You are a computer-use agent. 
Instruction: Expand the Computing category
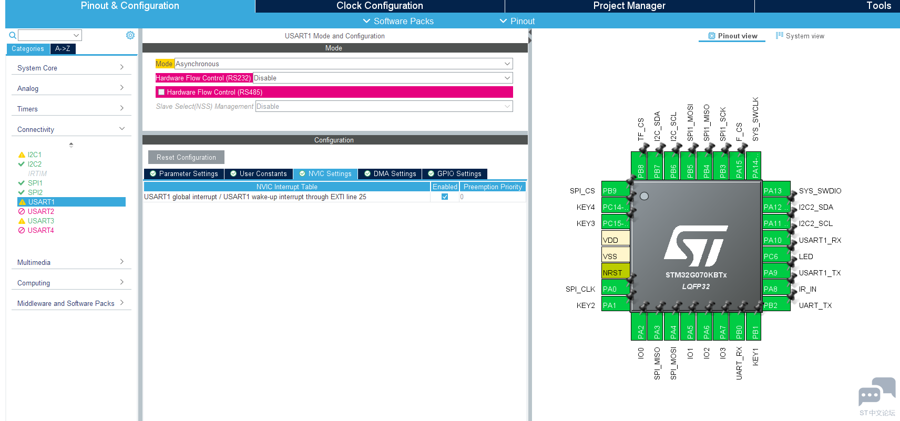point(71,283)
